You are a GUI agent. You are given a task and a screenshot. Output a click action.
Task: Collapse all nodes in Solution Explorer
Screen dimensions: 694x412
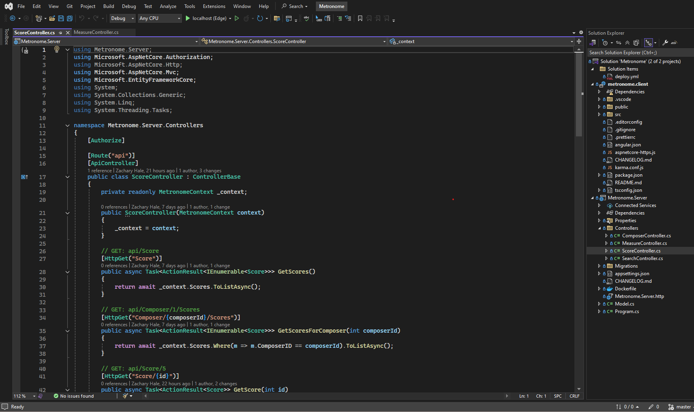pos(627,43)
